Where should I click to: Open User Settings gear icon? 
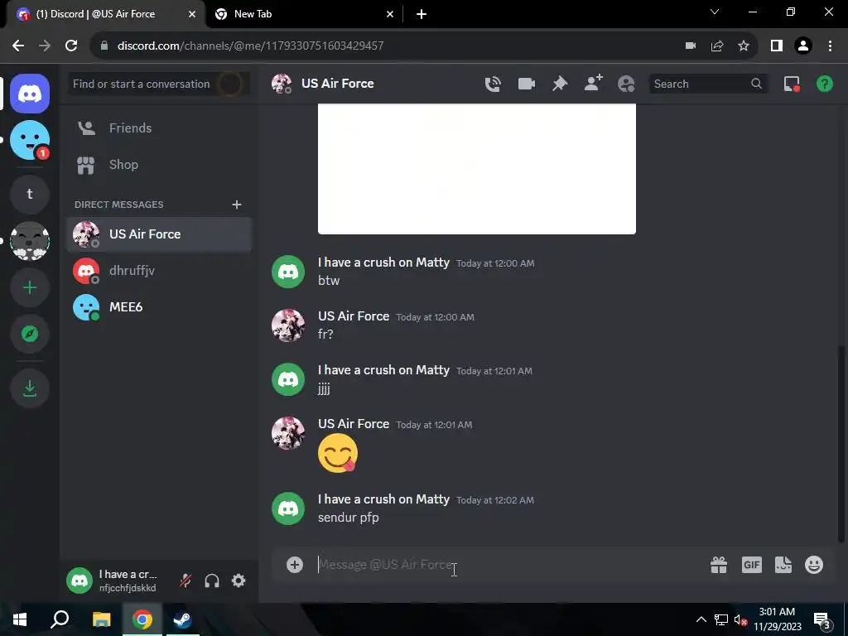(238, 581)
